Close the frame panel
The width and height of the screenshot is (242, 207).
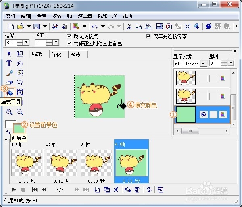pyautogui.click(x=6, y=141)
